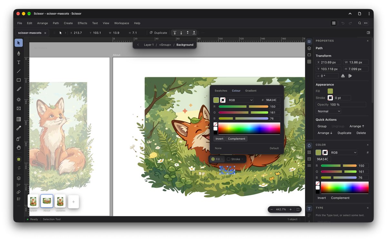Screen dimensions: 387x240
Task: Select the Paintbrush tool
Action: point(19,89)
